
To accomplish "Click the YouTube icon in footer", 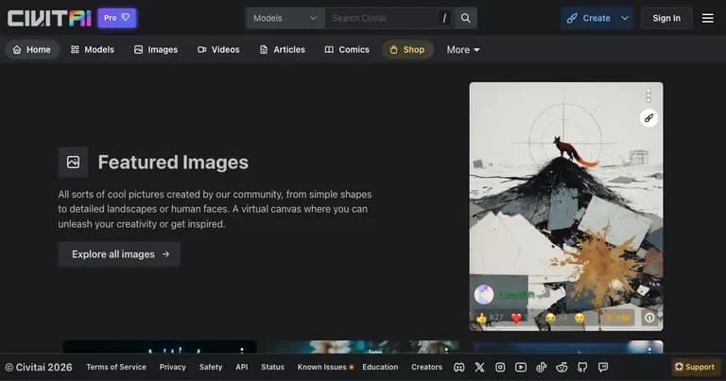I will (x=521, y=367).
